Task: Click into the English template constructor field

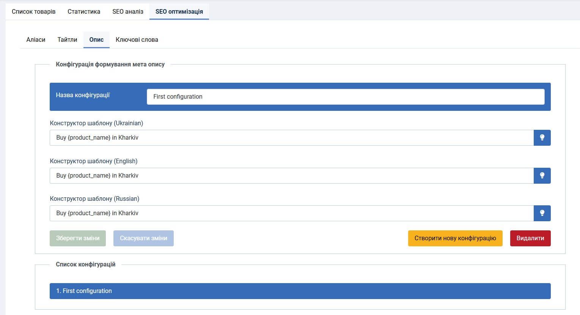Action: pos(291,176)
